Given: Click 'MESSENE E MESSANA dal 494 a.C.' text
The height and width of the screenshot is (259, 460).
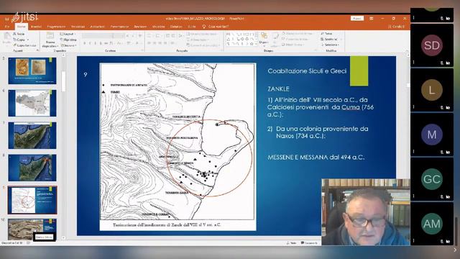Looking at the screenshot, I should (x=316, y=158).
